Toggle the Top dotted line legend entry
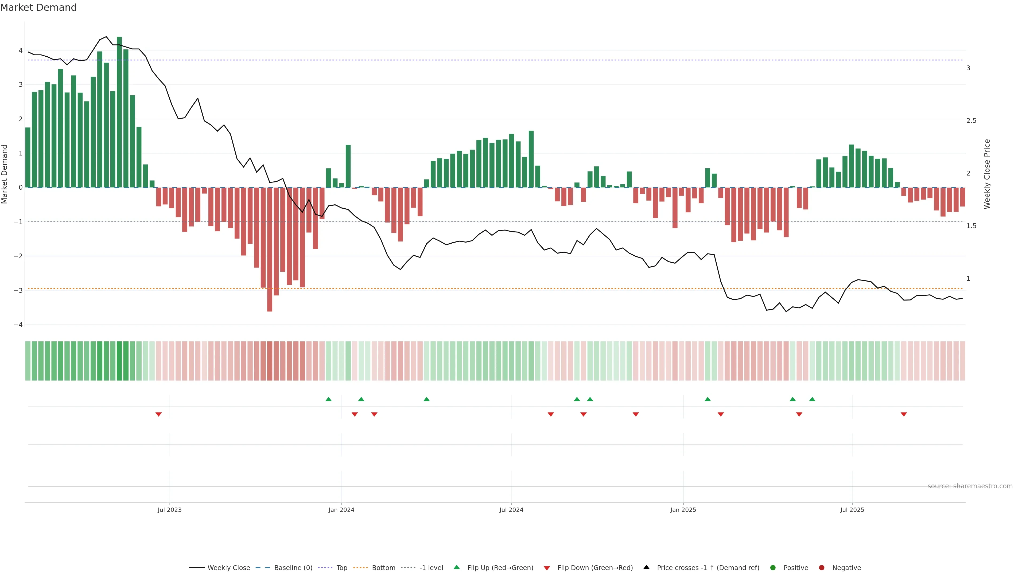1026x577 pixels. tap(341, 568)
